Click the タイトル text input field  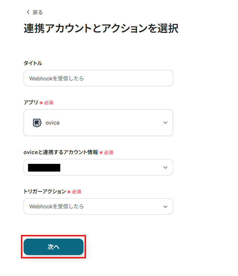coord(98,79)
